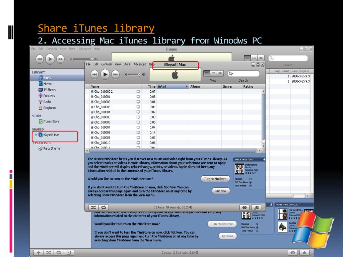Uncheck the Chp_010002 checkbox
The height and width of the screenshot is (257, 343).
click(92, 102)
